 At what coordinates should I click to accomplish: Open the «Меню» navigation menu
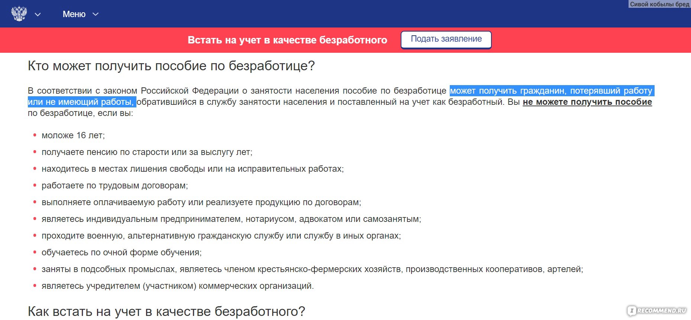click(x=74, y=14)
